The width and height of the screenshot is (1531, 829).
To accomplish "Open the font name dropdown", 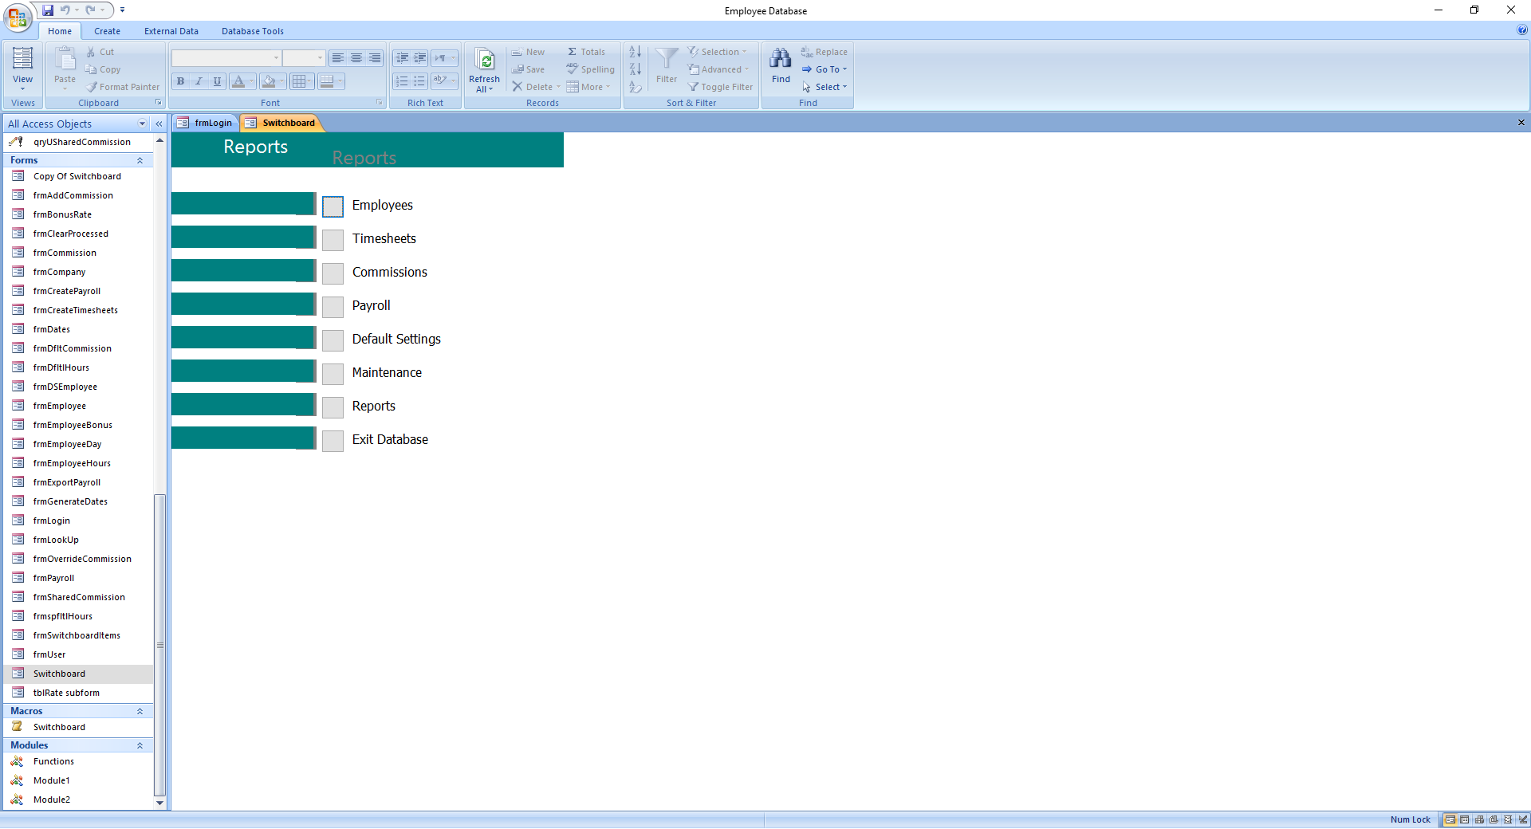I will pyautogui.click(x=276, y=58).
